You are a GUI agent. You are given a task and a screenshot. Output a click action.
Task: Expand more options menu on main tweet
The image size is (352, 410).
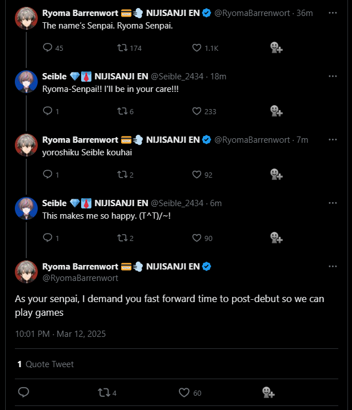click(333, 266)
